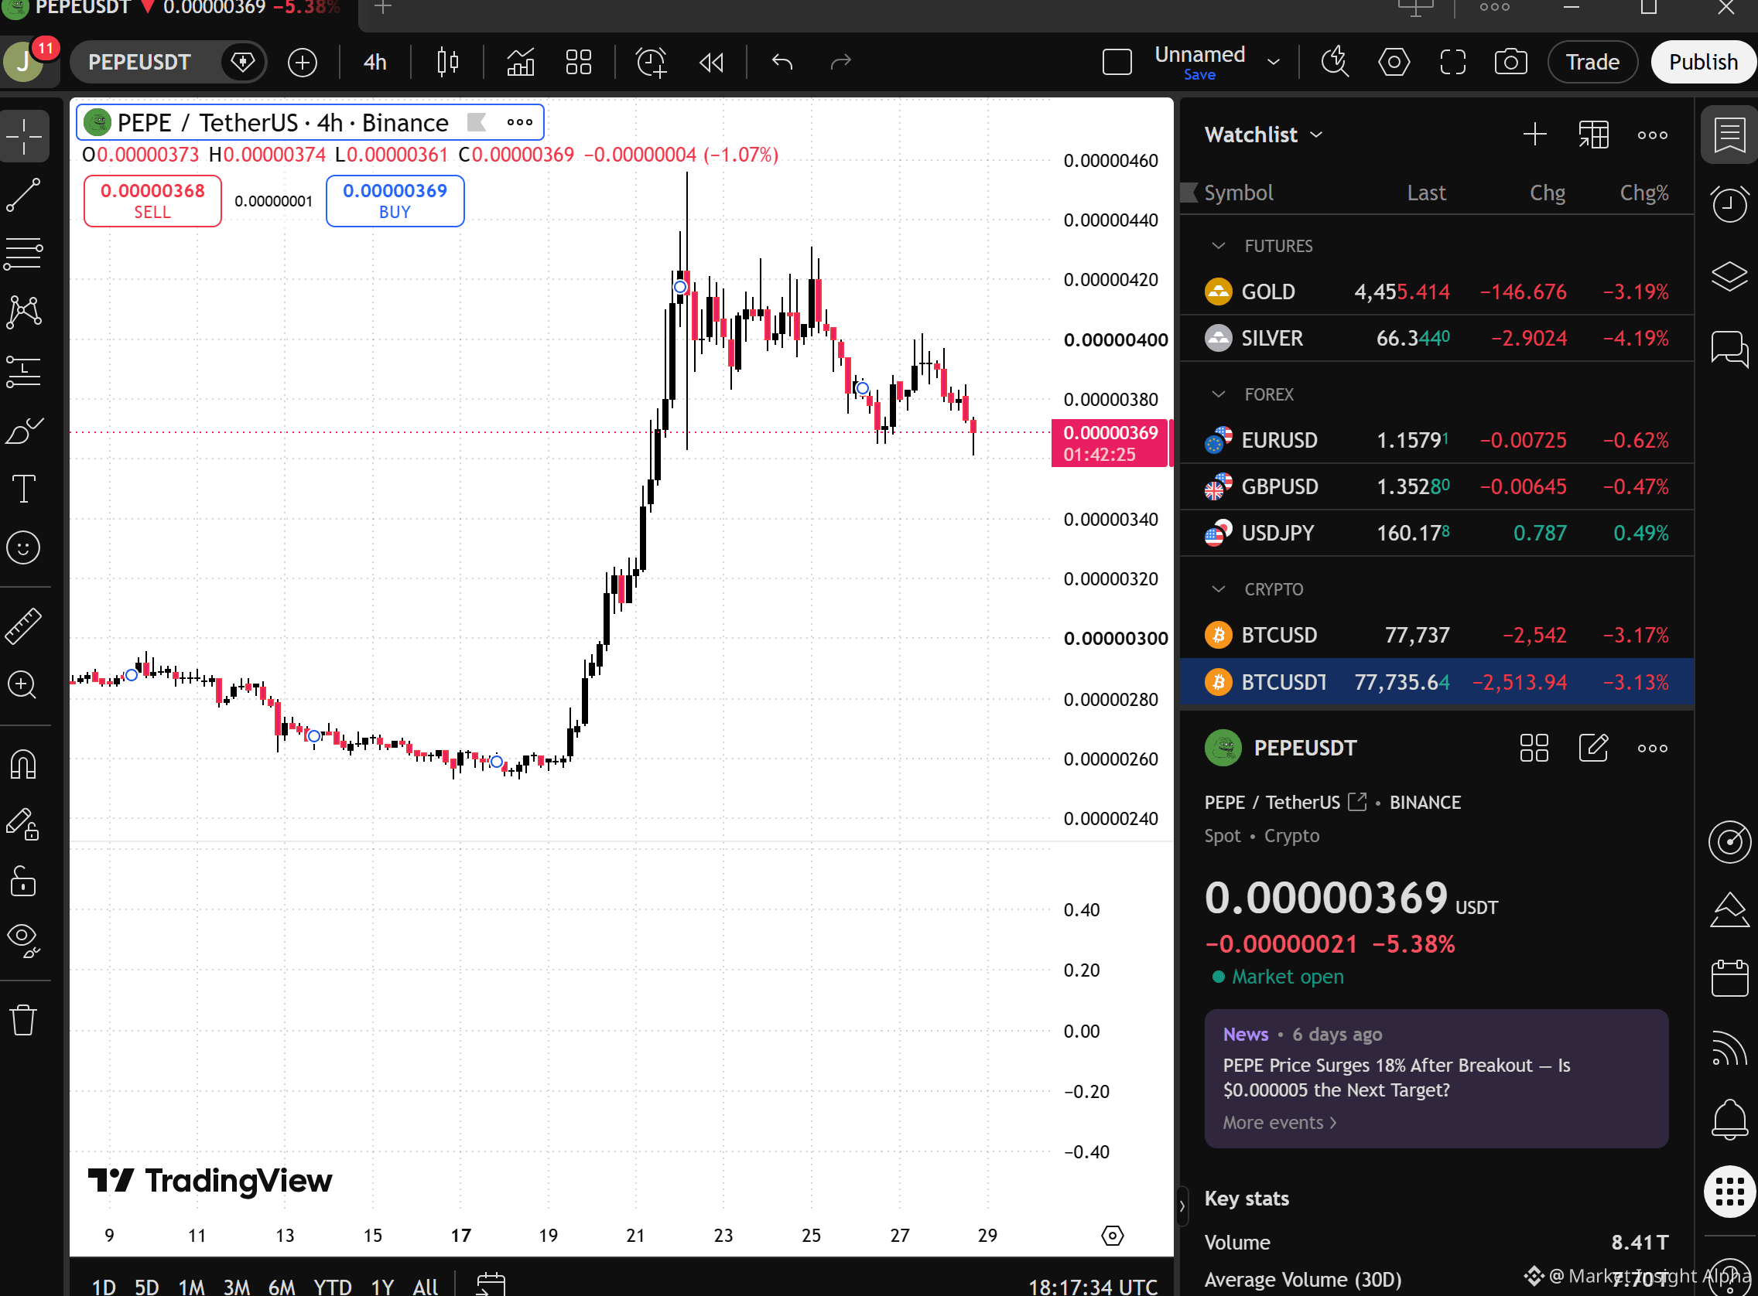Select the USDJPY watchlist row
Screen dimensions: 1758x1296
[x=1436, y=534]
